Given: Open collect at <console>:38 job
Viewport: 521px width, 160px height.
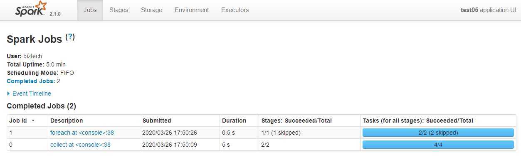Looking at the screenshot, I should coord(81,145).
